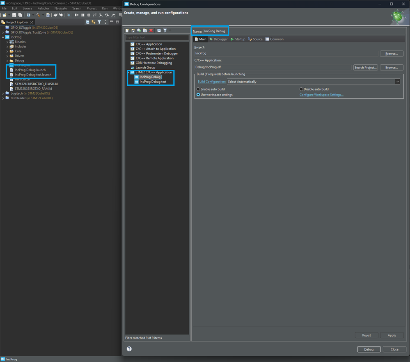Open the File menu
Image resolution: width=410 pixels, height=362 pixels.
coord(4,8)
